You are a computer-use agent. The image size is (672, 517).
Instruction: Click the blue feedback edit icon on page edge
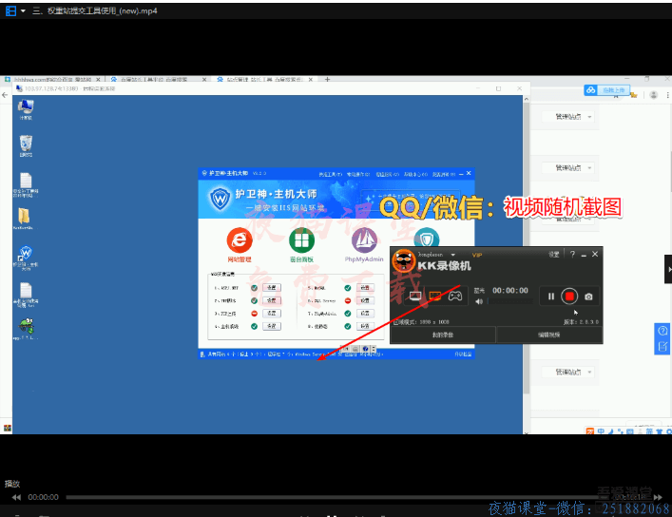tap(662, 346)
